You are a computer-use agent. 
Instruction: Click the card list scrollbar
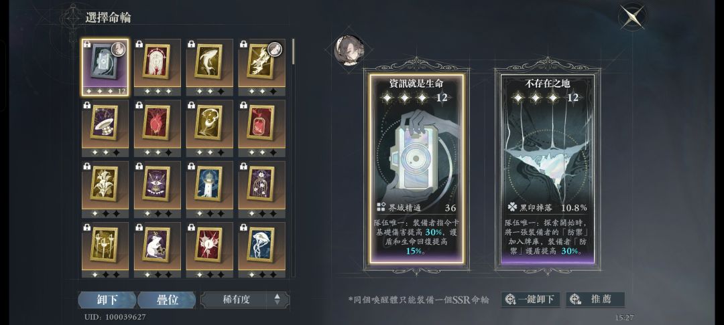pyautogui.click(x=293, y=51)
